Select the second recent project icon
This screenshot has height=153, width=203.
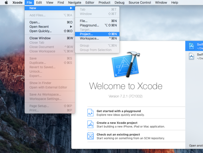[191, 56]
